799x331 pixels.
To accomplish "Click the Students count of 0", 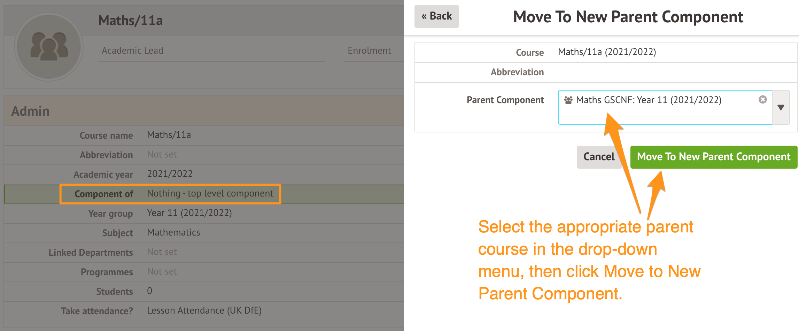I will pyautogui.click(x=149, y=291).
